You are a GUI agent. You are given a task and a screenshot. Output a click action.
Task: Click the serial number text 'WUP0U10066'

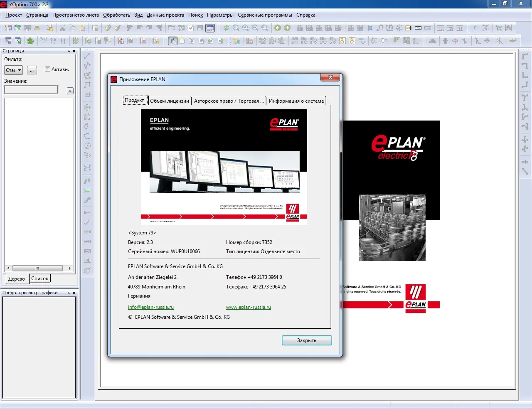185,251
